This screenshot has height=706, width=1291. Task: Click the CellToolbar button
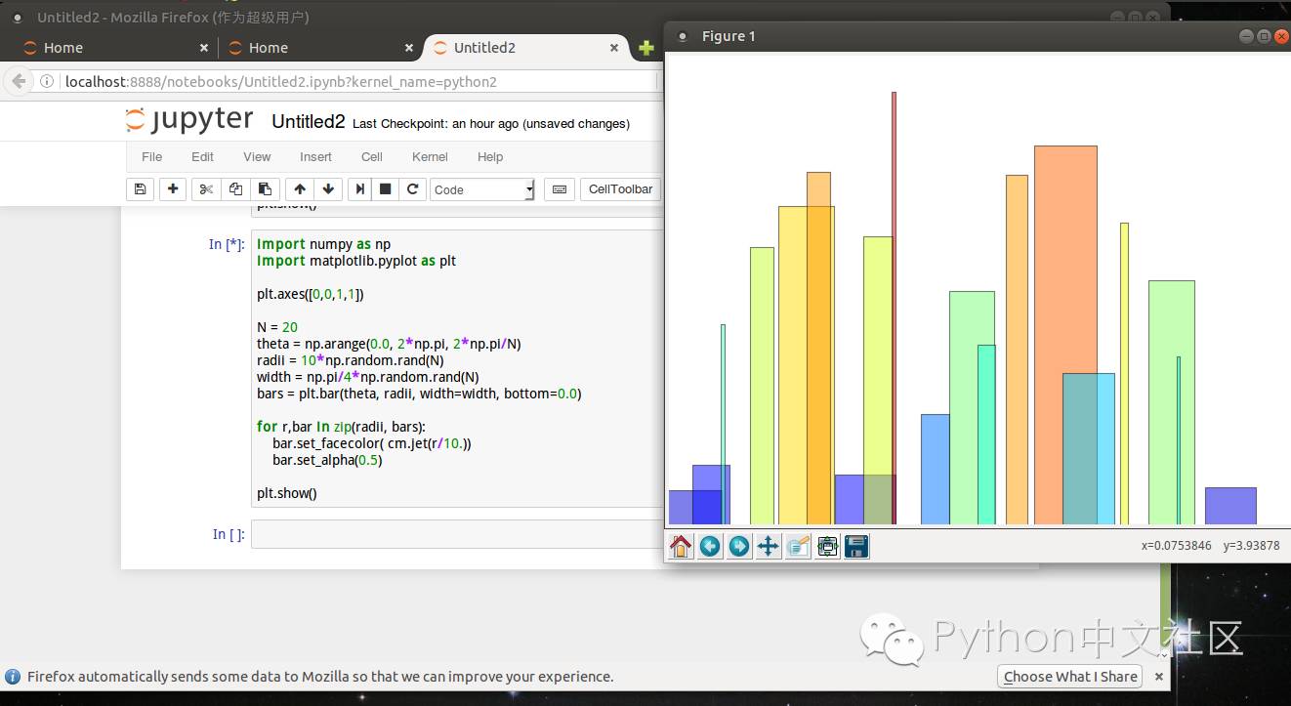pos(620,189)
